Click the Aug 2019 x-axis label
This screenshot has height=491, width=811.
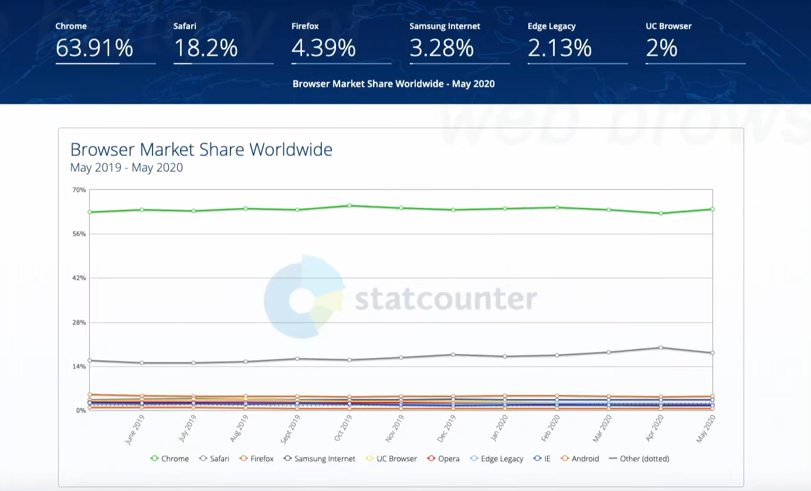tap(239, 429)
